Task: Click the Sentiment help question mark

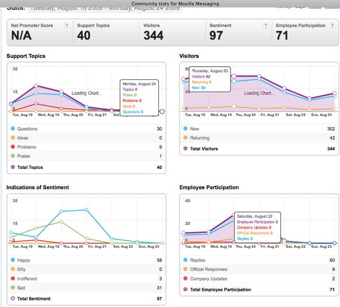Action: (266, 25)
